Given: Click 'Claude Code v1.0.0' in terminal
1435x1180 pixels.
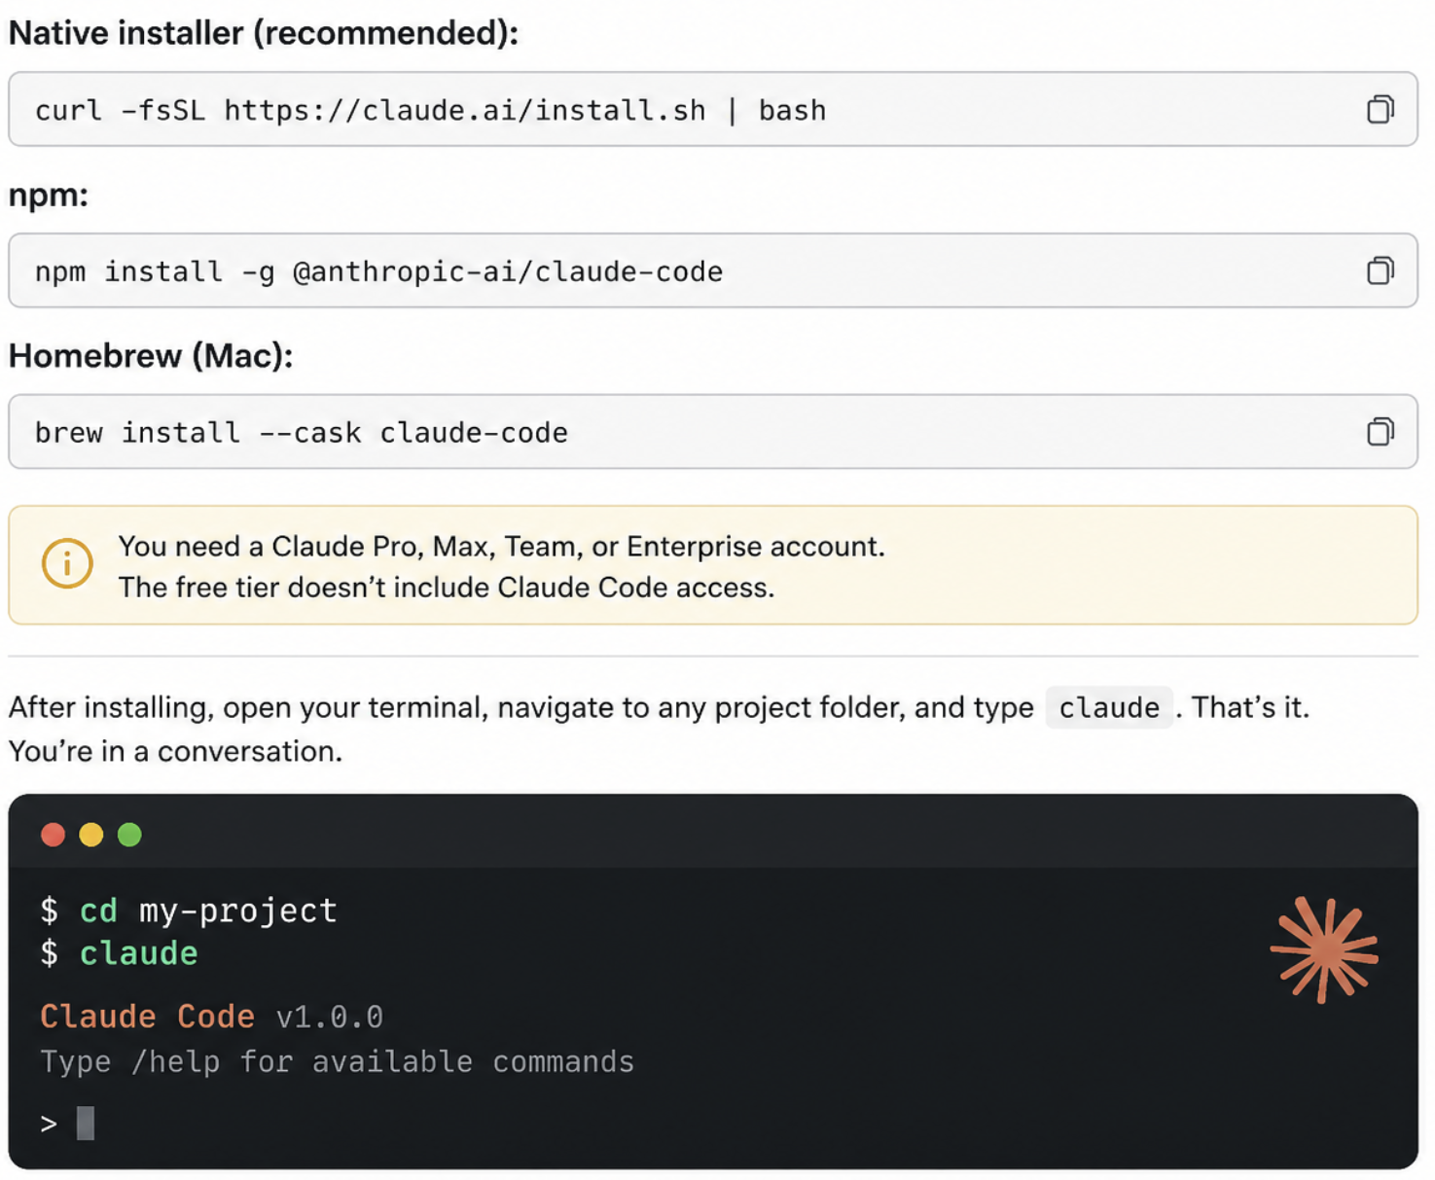Looking at the screenshot, I should [211, 1017].
